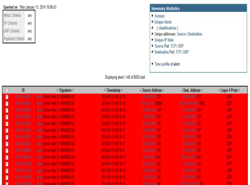Click the Meta Criteria label
The width and height of the screenshot is (250, 185).
[x=12, y=15]
